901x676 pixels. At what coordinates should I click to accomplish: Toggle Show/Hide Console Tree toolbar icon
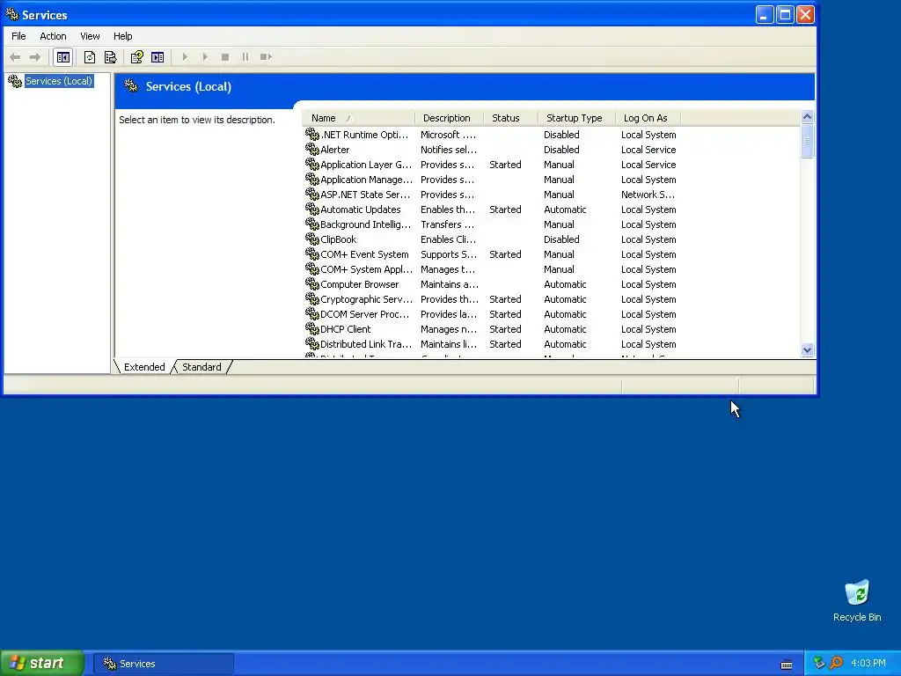click(63, 57)
